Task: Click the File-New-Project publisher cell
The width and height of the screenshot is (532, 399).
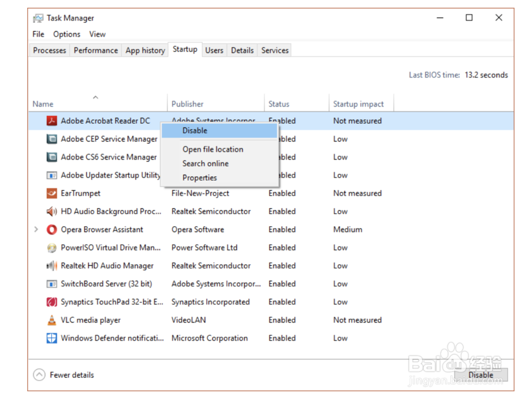Action: click(200, 193)
